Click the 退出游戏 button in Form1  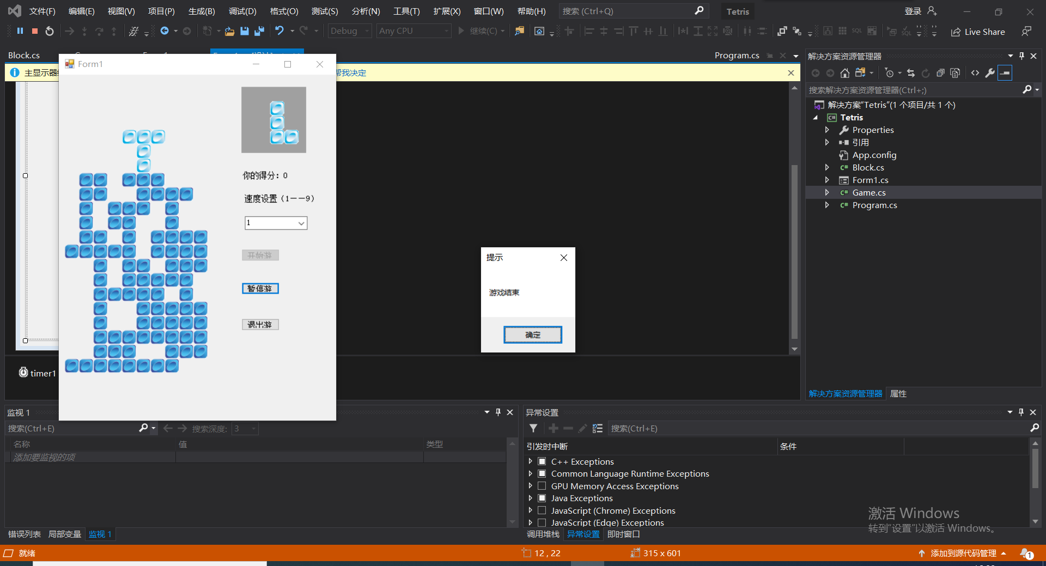[260, 325]
